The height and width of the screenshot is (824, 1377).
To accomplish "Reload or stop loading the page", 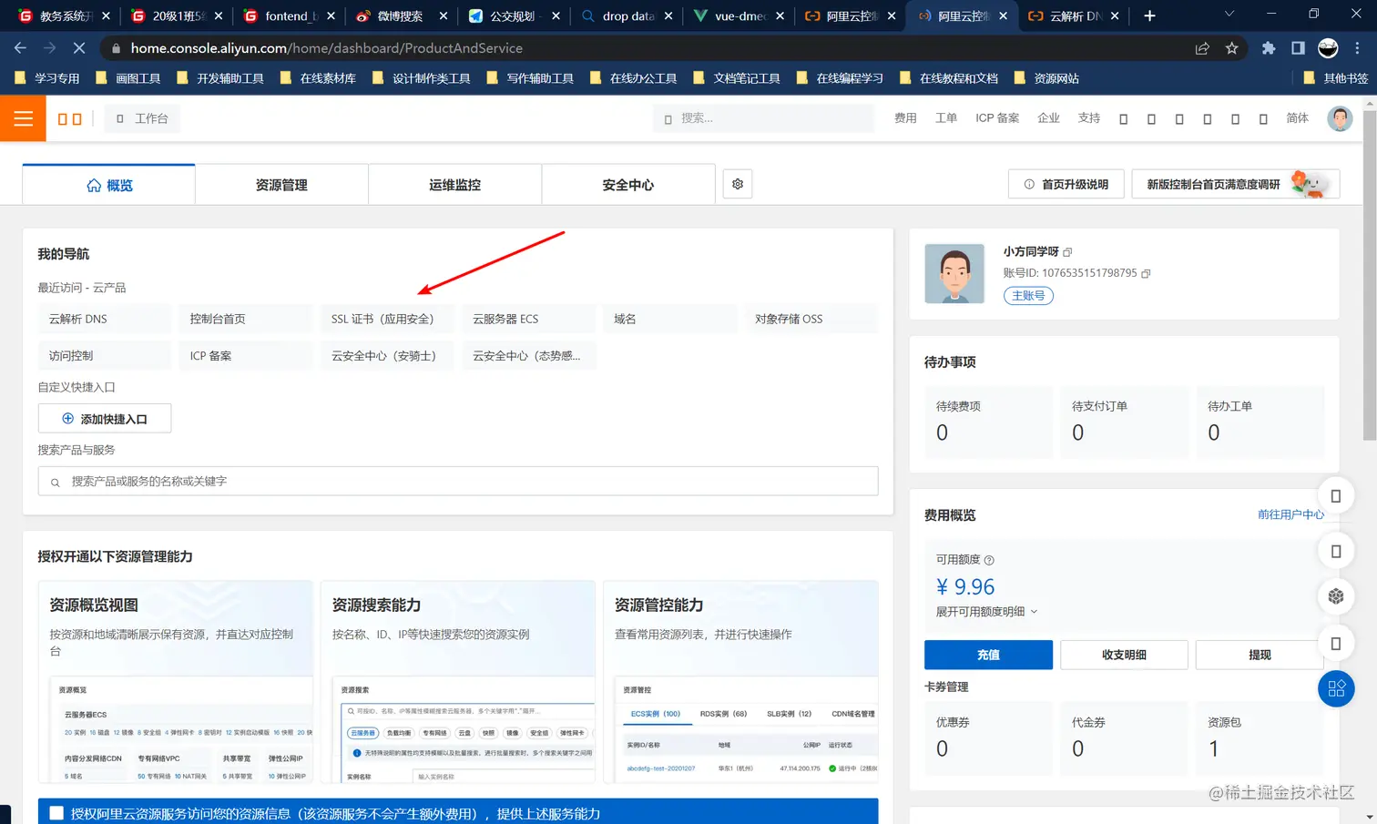I will coord(79,48).
